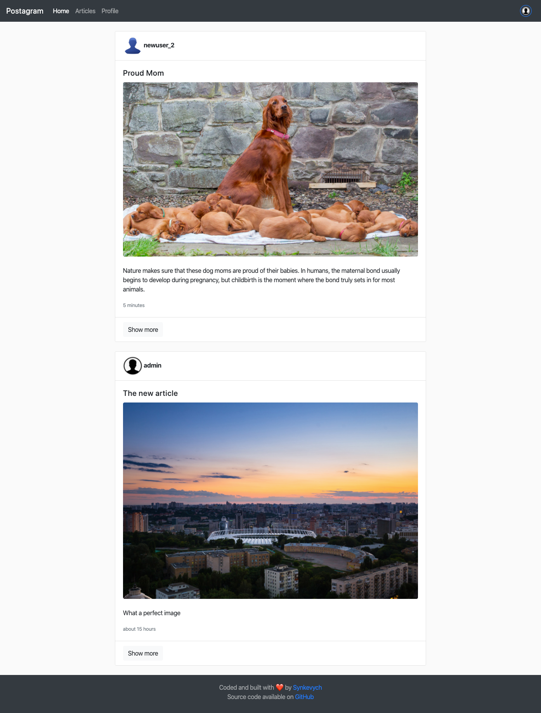The width and height of the screenshot is (541, 713).
Task: Click admin's round avatar icon
Action: click(132, 366)
